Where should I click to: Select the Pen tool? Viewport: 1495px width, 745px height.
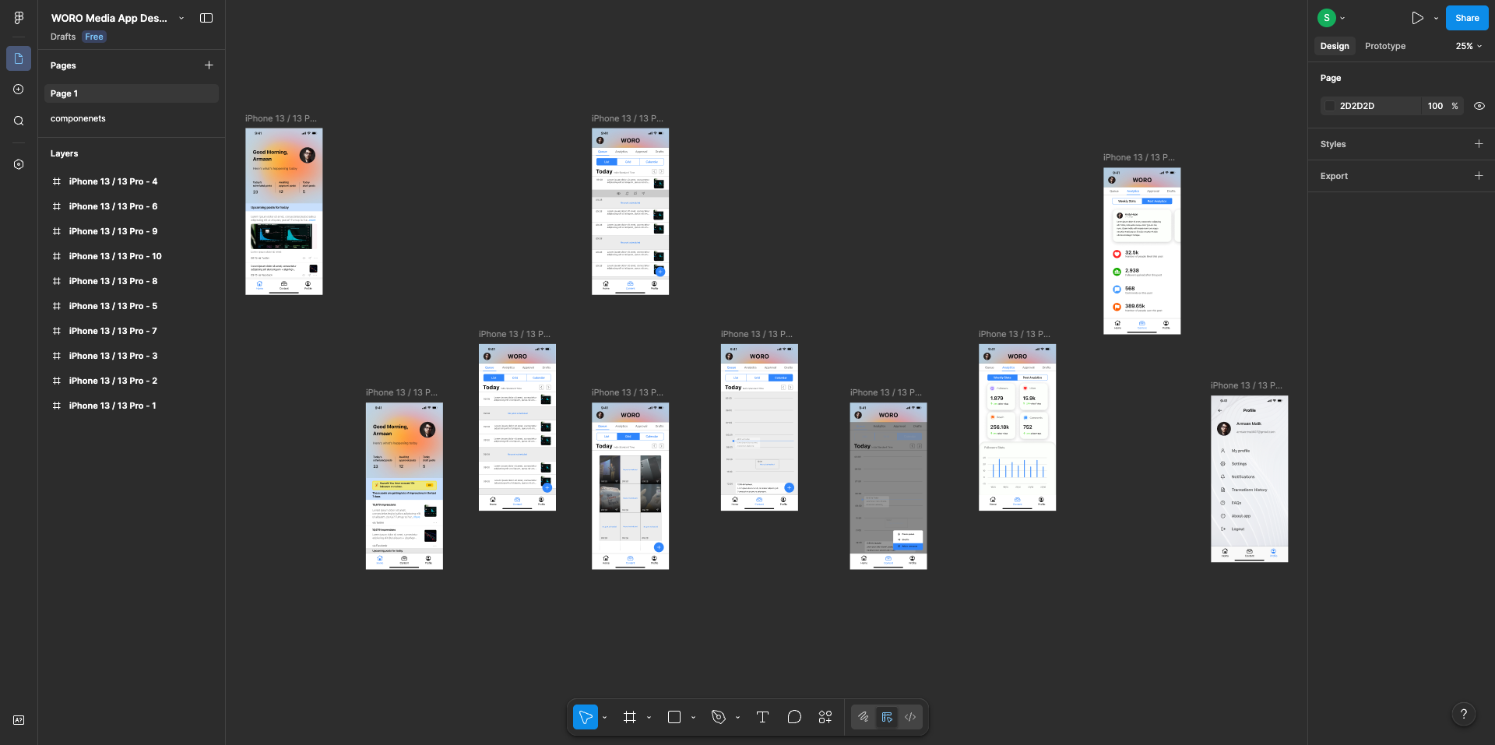point(718,717)
